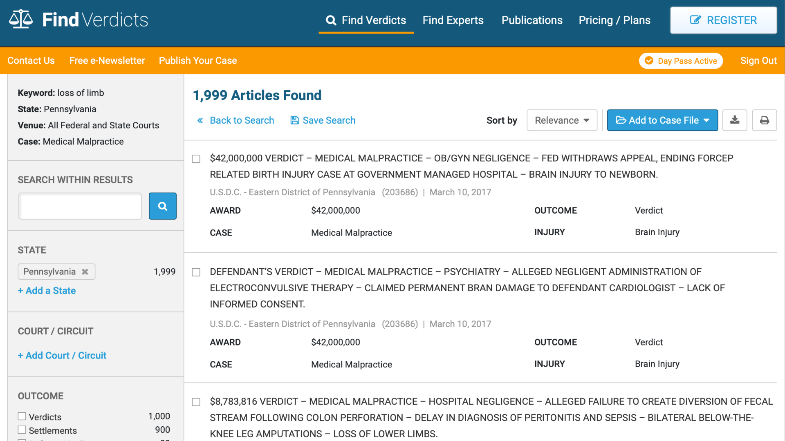Expand the Add a State option
The height and width of the screenshot is (441, 785).
(47, 291)
